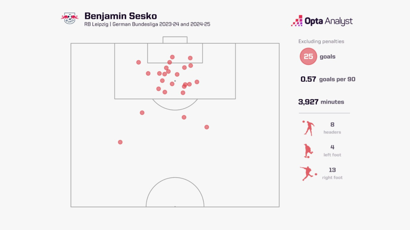Click the goal dot inside the six-yard box, top centre
The width and height of the screenshot is (410, 230).
coord(172,57)
